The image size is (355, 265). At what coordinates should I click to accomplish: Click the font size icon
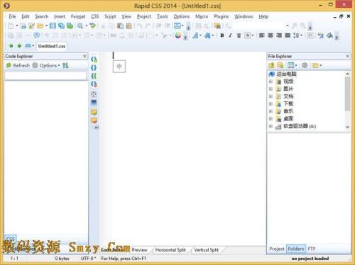(208, 35)
